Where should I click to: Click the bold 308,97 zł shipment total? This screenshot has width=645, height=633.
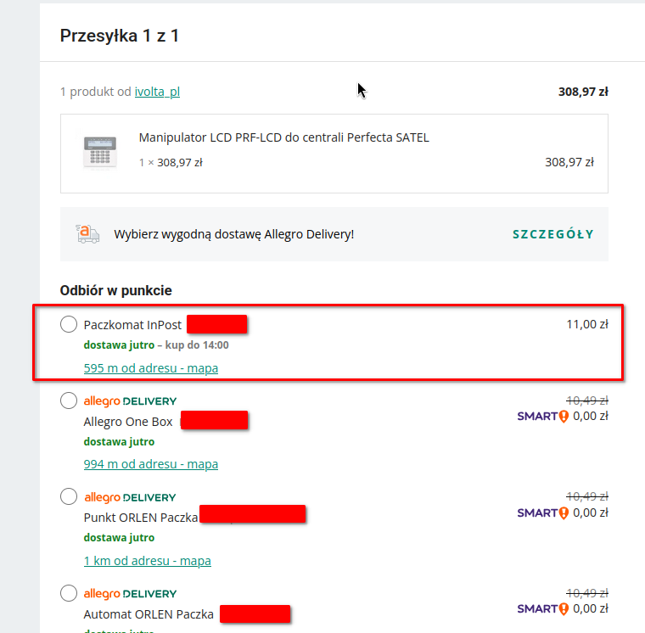pyautogui.click(x=583, y=92)
